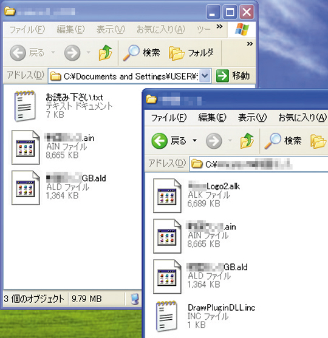Open Search (検索) in the back window toolbar
The height and width of the screenshot is (338, 328).
(x=142, y=53)
